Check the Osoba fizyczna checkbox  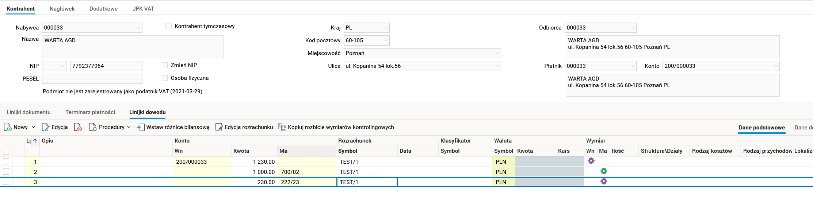pyautogui.click(x=165, y=78)
